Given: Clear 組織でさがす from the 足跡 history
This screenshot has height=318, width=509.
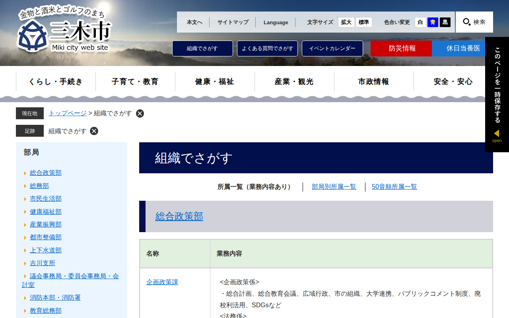Looking at the screenshot, I should [94, 131].
